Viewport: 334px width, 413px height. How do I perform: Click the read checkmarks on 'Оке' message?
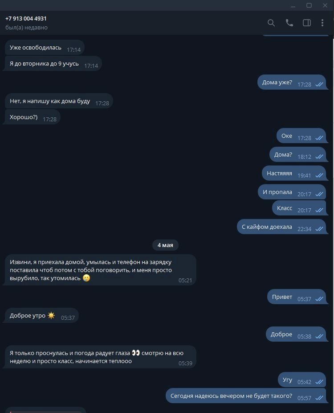319,138
